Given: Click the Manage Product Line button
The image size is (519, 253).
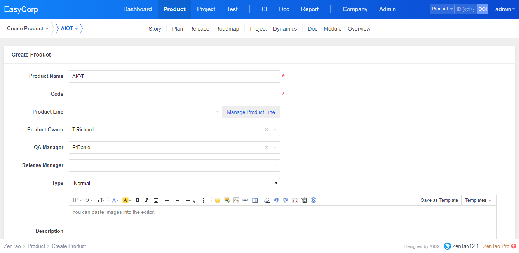Looking at the screenshot, I should 251,112.
